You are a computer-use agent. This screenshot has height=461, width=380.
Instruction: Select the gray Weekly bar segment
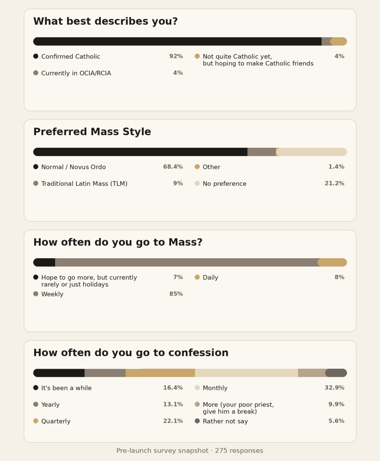(x=186, y=262)
